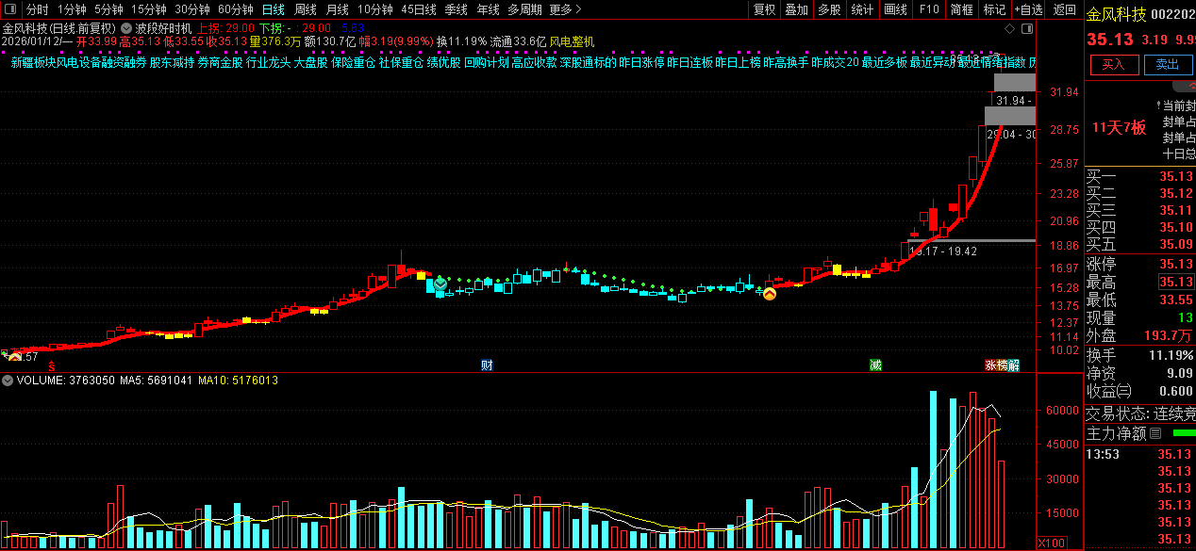1196x551 pixels.
Task: Click the 买一 bid row
Action: [1139, 176]
